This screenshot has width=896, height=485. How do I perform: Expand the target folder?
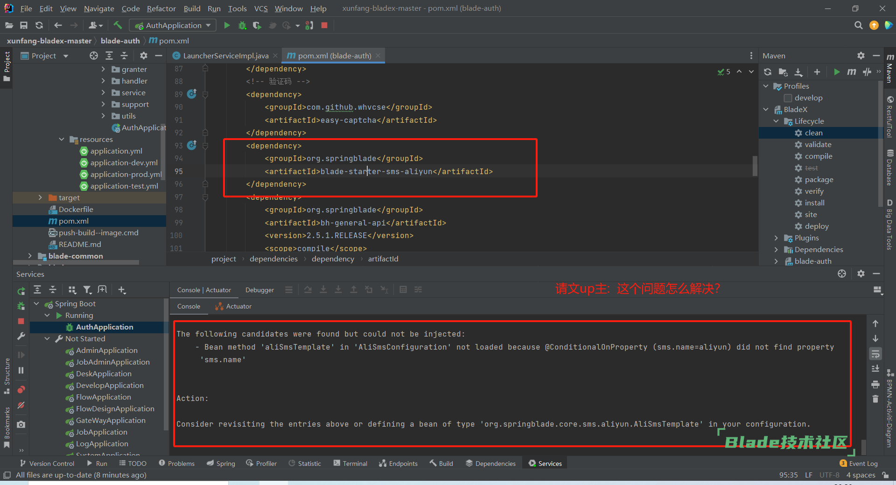[x=40, y=197]
